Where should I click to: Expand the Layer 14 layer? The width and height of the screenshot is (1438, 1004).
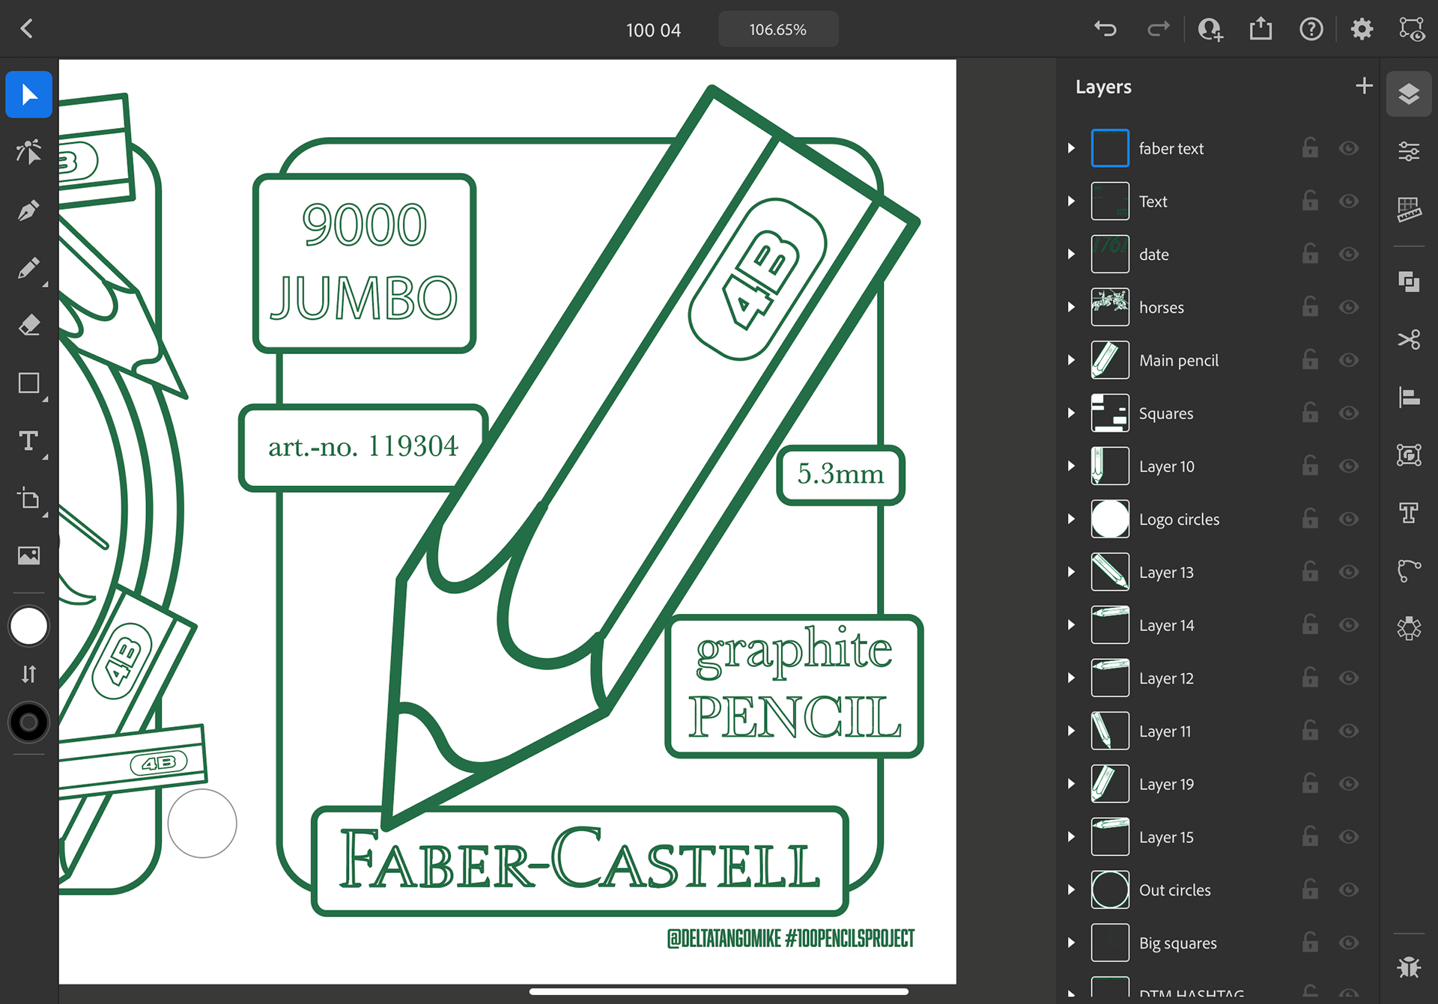[1071, 625]
